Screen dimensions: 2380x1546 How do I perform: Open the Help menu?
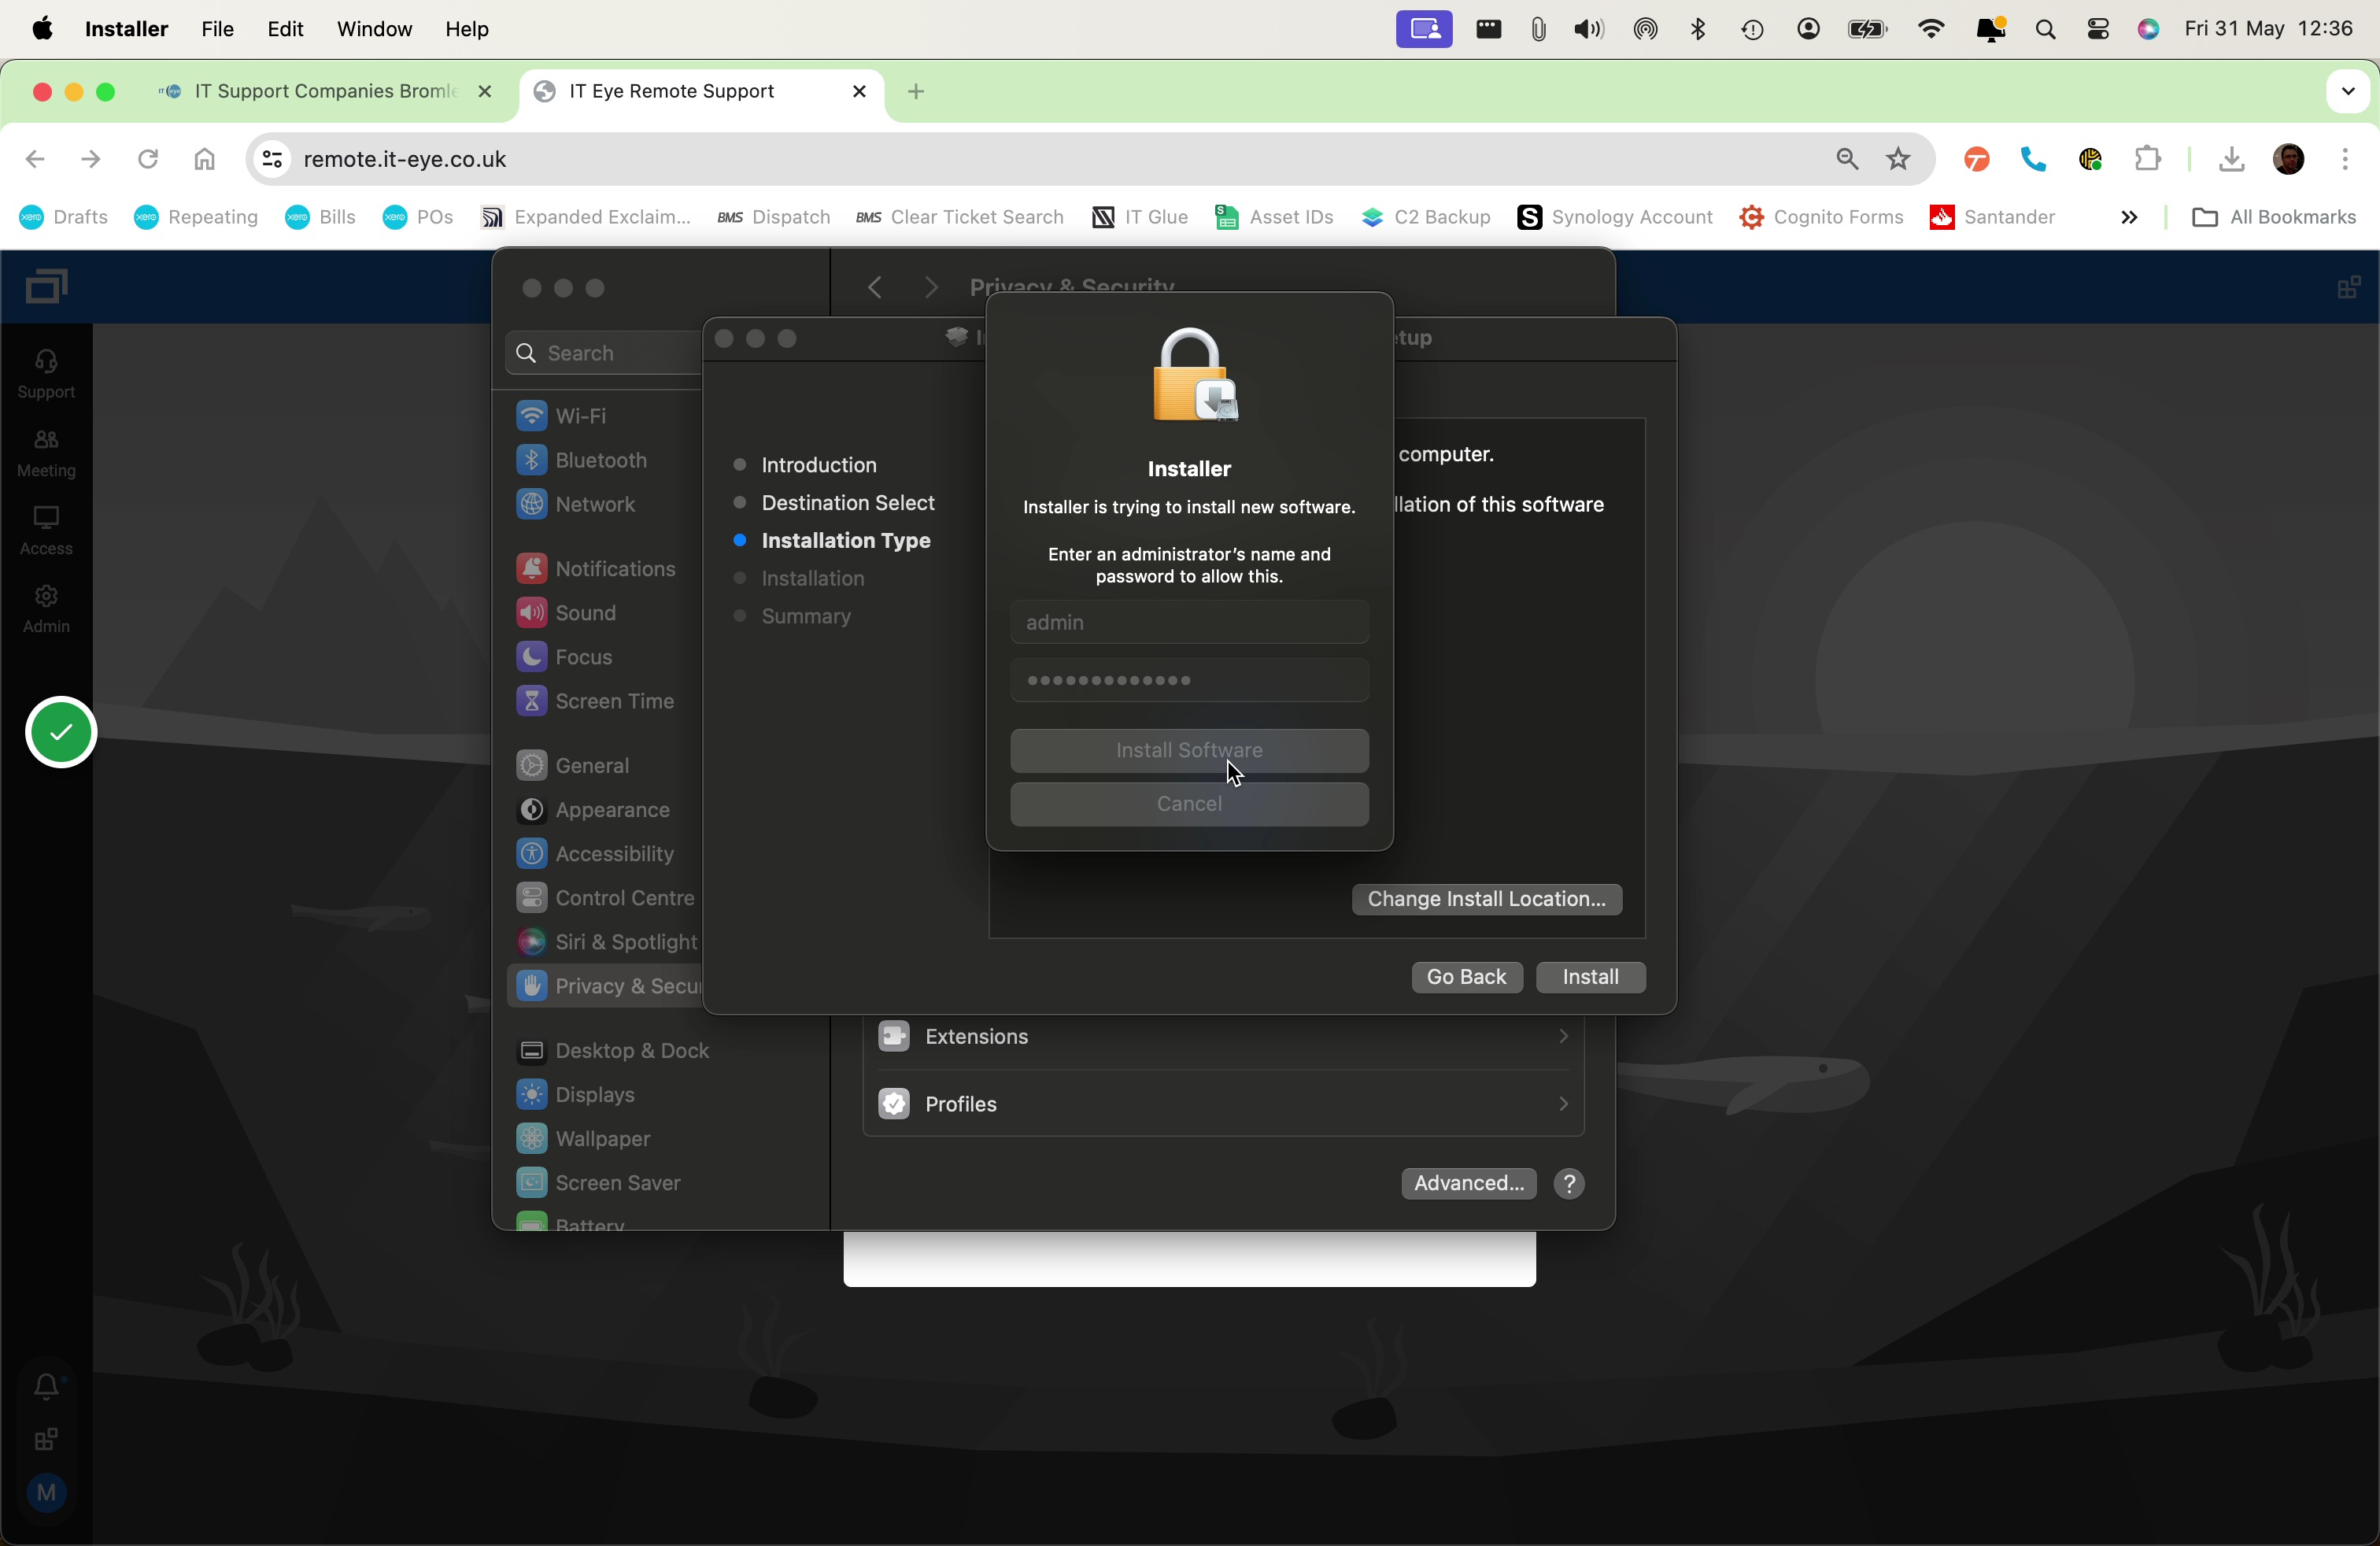(467, 29)
